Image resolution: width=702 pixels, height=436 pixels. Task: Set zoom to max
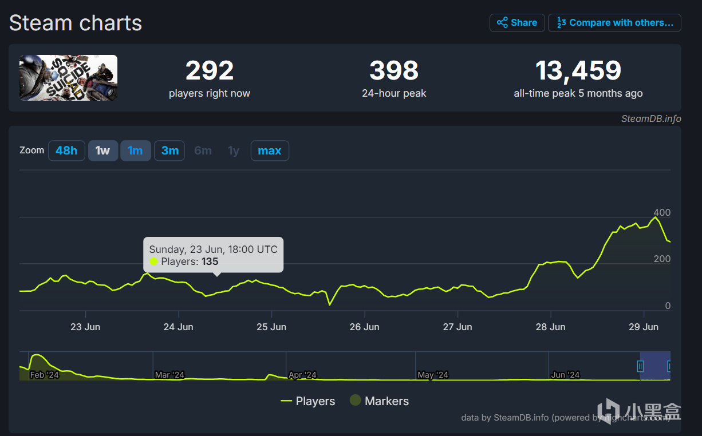click(x=270, y=150)
